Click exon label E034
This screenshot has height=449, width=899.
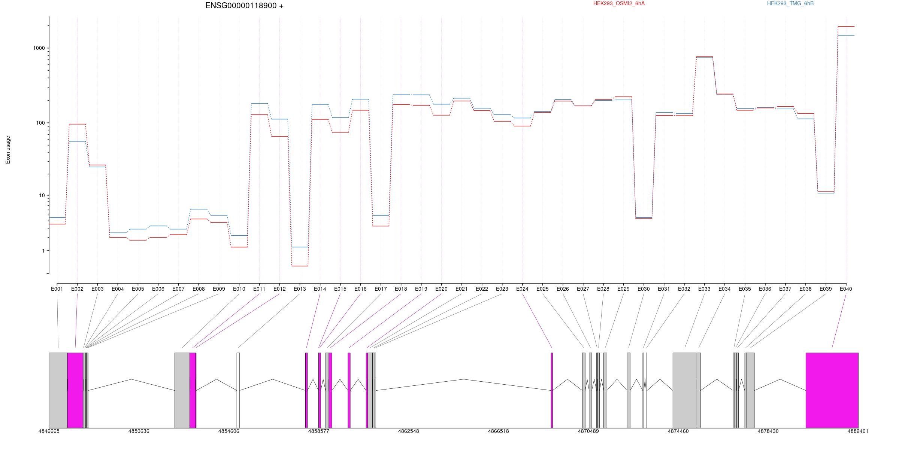coord(724,289)
